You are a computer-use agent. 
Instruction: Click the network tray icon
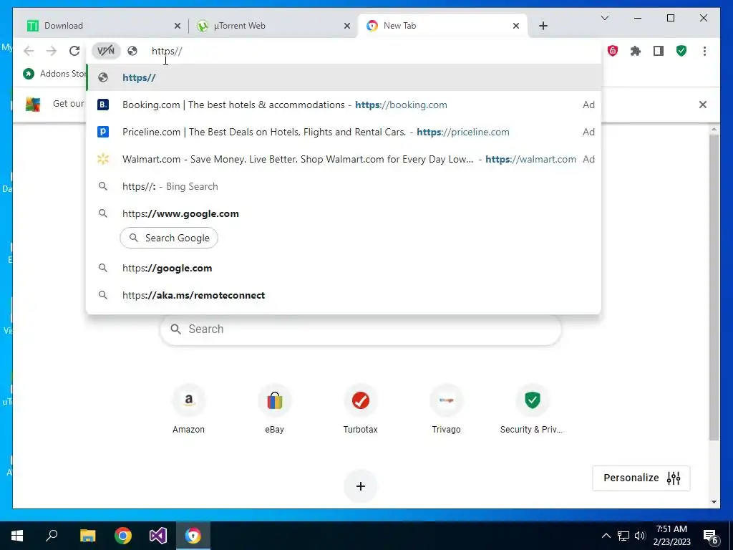coord(623,536)
